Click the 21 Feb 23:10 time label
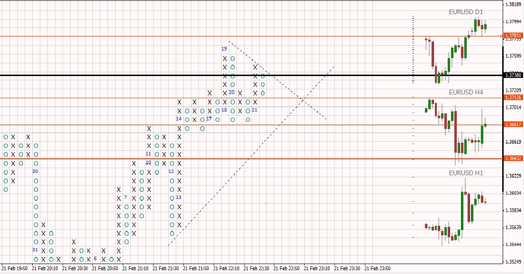This screenshot has height=274, width=524. (x=317, y=268)
